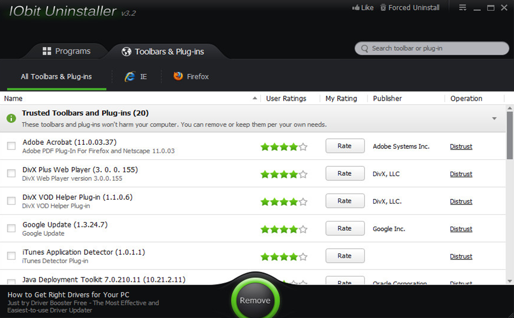The width and height of the screenshot is (514, 318).
Task: Collapse the Trusted Toolbars group arrow
Action: click(494, 119)
